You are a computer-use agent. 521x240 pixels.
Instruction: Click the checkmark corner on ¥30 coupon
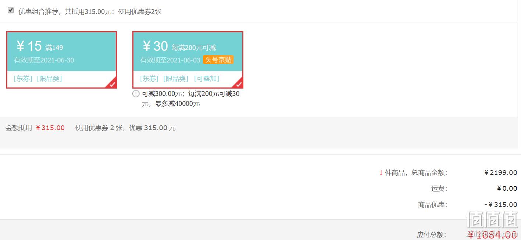click(238, 83)
